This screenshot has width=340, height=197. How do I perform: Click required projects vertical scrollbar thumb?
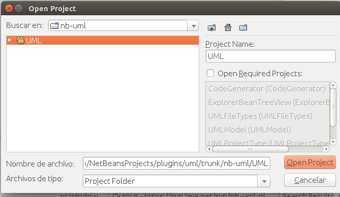(x=333, y=107)
